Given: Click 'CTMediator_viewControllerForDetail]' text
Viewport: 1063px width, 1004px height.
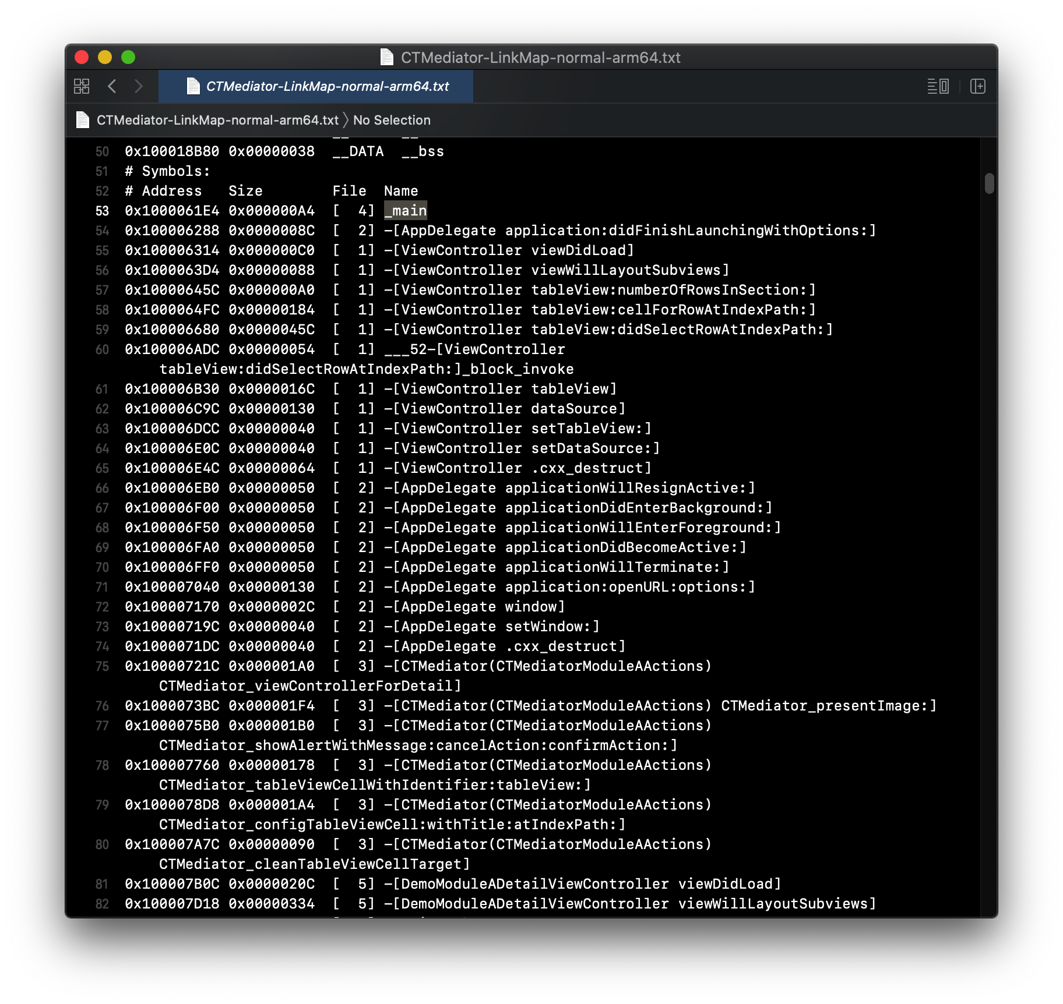Looking at the screenshot, I should pyautogui.click(x=310, y=686).
